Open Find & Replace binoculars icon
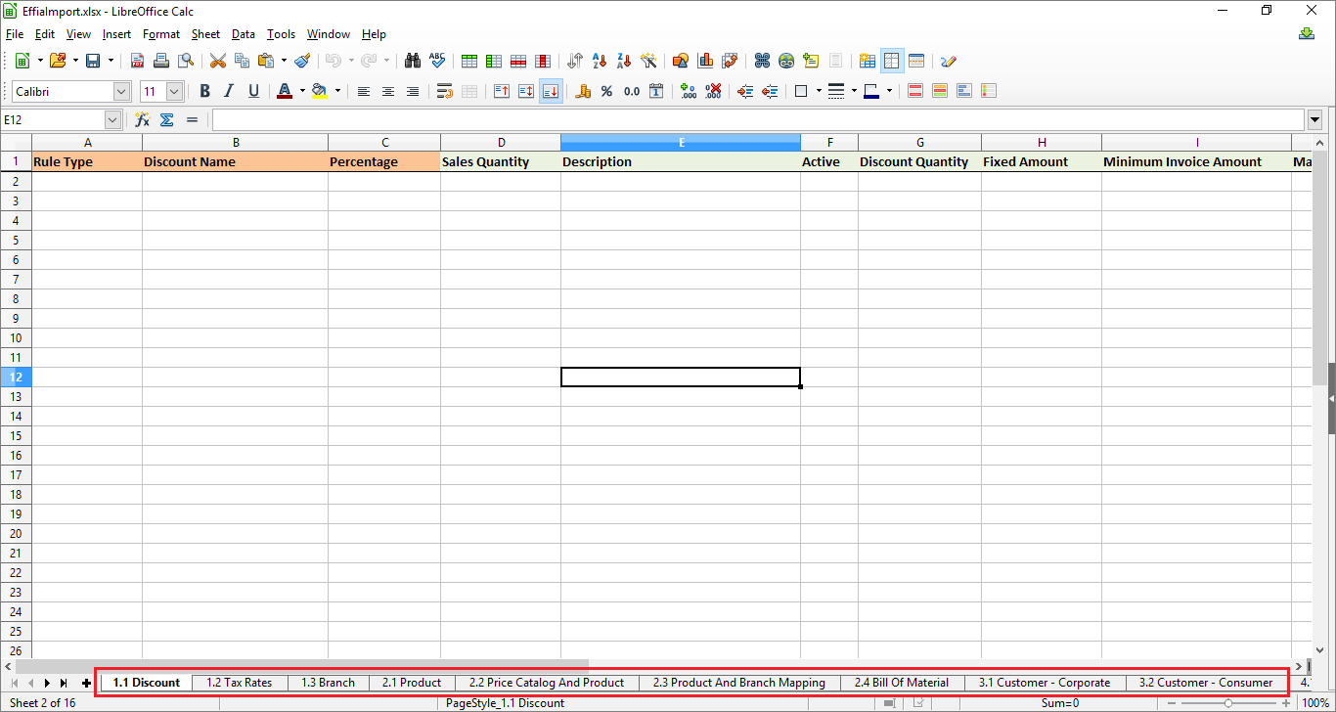This screenshot has height=712, width=1336. (x=413, y=61)
